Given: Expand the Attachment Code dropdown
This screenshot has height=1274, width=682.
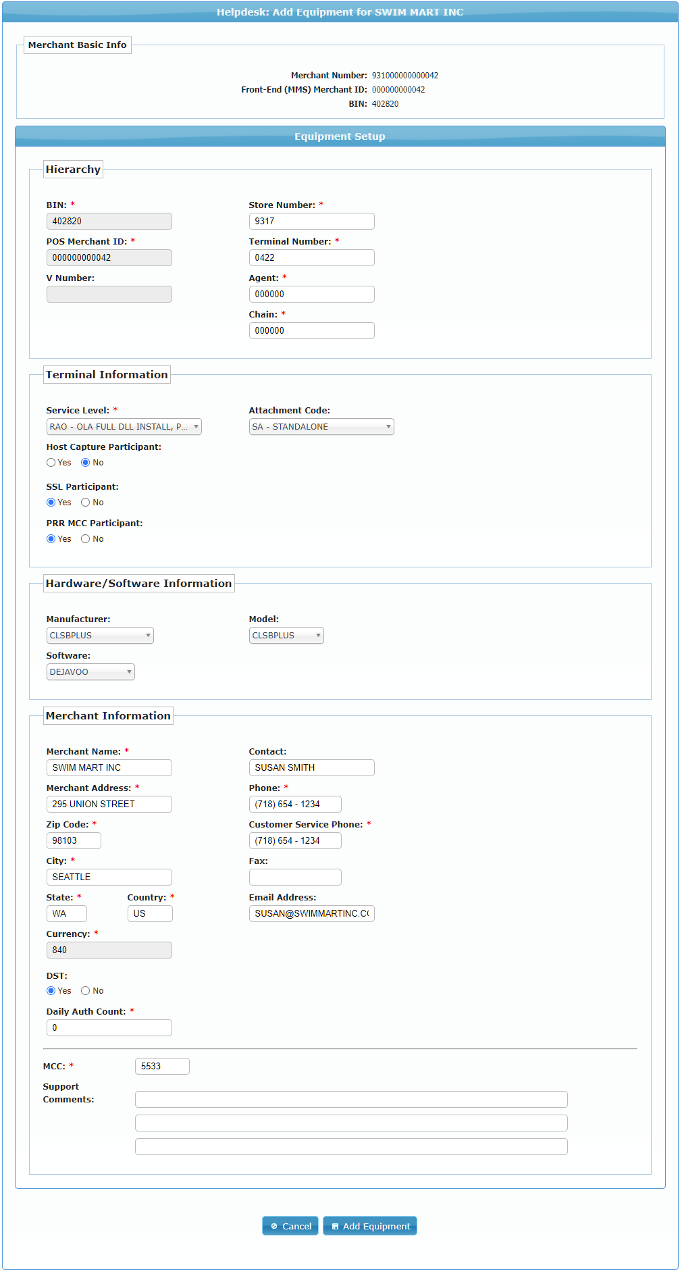Looking at the screenshot, I should [321, 427].
